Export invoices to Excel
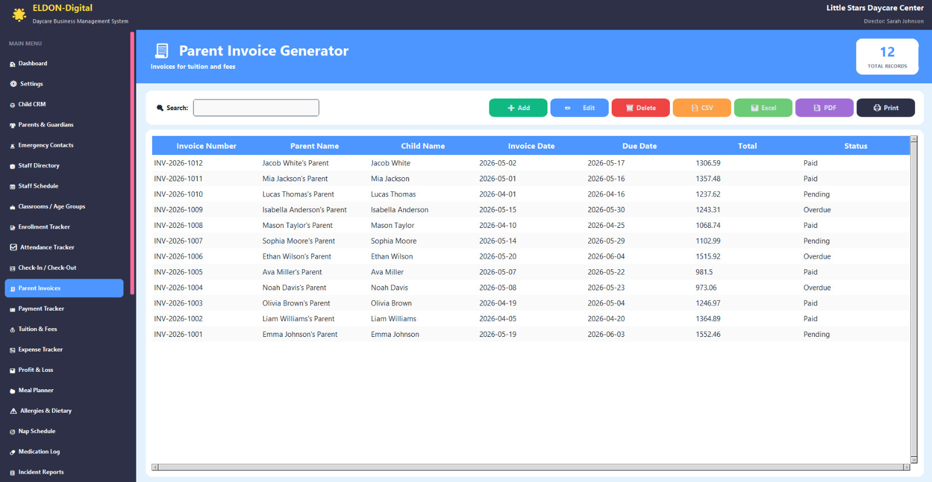This screenshot has height=482, width=932. pyautogui.click(x=763, y=108)
